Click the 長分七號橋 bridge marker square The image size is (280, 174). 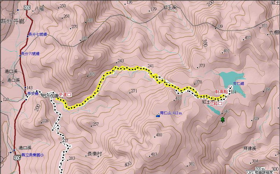28,37
